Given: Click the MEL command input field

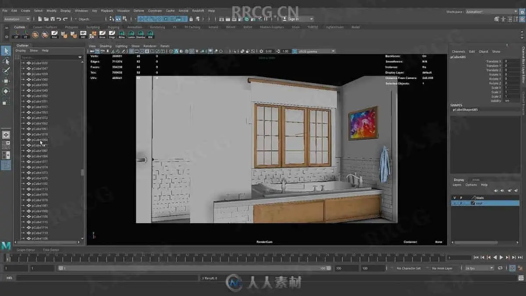Looking at the screenshot, I should pos(107,278).
